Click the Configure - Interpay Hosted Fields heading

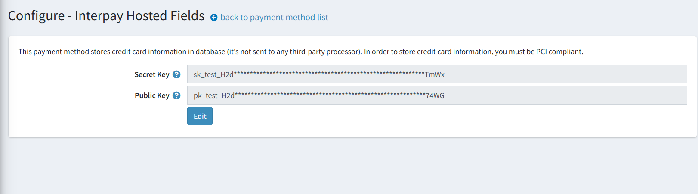point(106,16)
